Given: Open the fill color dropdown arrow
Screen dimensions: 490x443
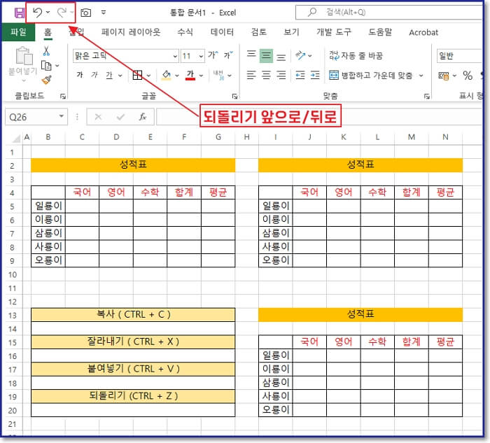Looking at the screenshot, I should [x=177, y=76].
